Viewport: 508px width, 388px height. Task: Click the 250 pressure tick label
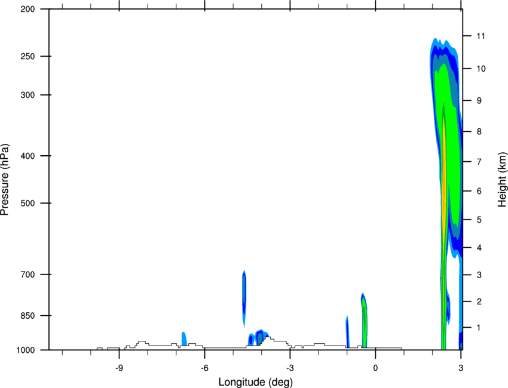[x=27, y=56]
